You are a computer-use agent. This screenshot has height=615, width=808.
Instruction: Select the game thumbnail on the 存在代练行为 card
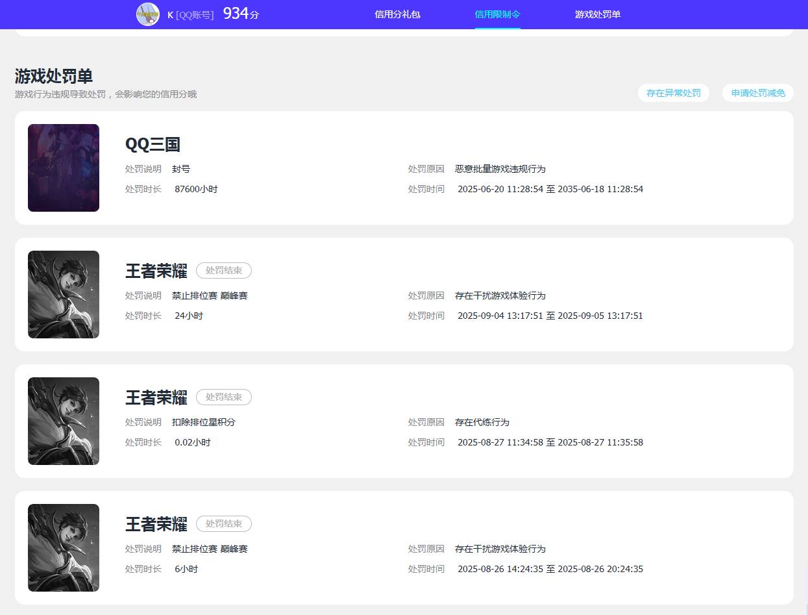[64, 421]
